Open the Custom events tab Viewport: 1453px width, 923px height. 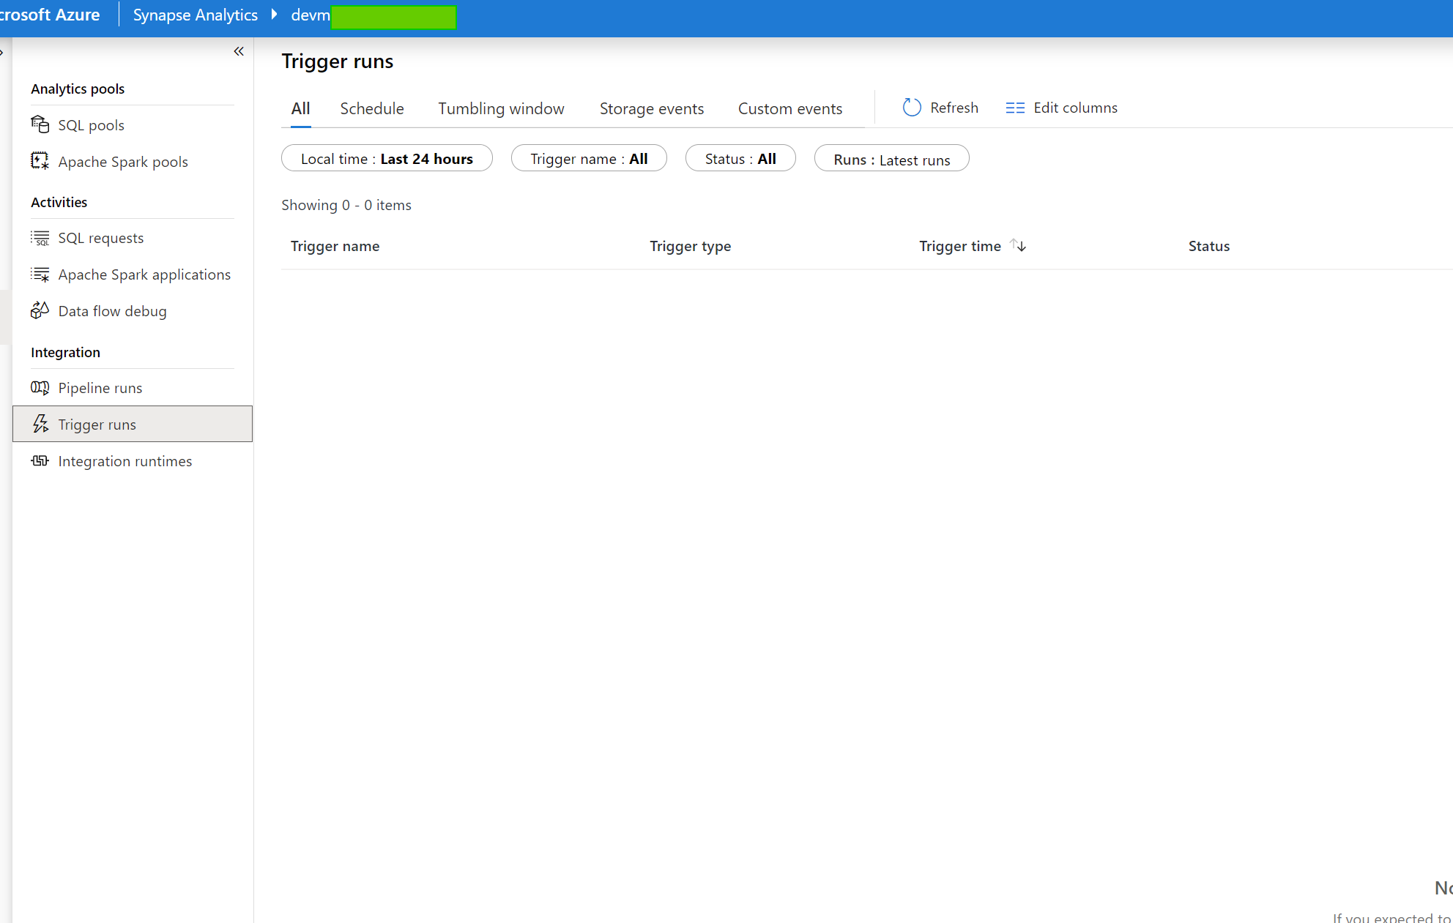pyautogui.click(x=789, y=108)
